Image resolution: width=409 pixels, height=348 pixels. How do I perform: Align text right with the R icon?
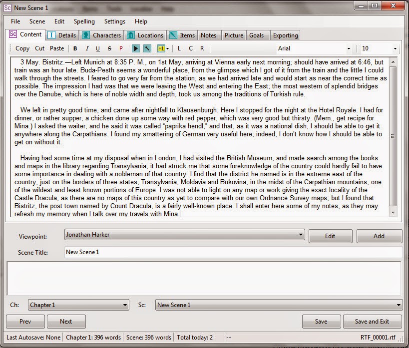point(202,48)
